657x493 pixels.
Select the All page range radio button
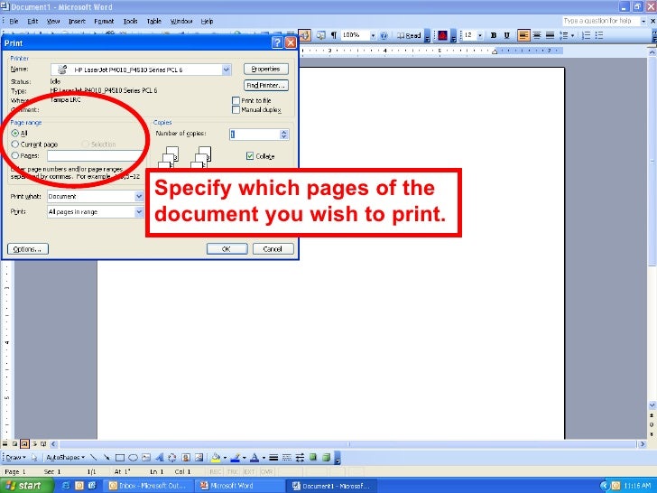click(15, 133)
